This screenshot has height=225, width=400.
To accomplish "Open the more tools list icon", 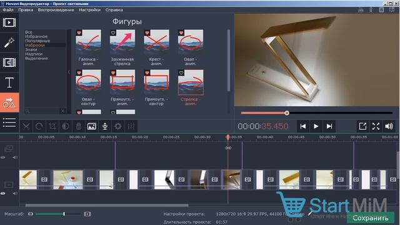I will [x=9, y=122].
